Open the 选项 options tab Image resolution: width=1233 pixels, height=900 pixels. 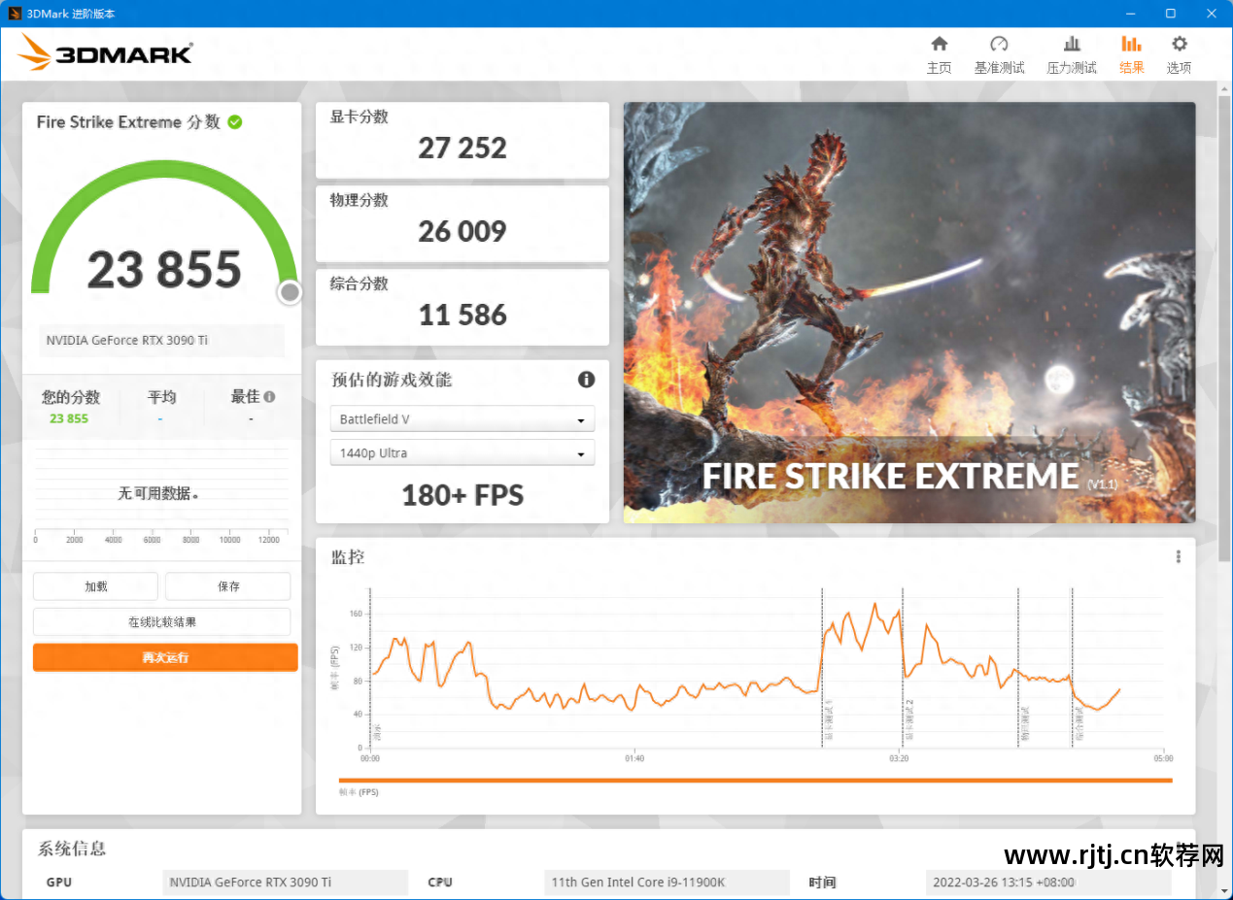click(x=1179, y=55)
